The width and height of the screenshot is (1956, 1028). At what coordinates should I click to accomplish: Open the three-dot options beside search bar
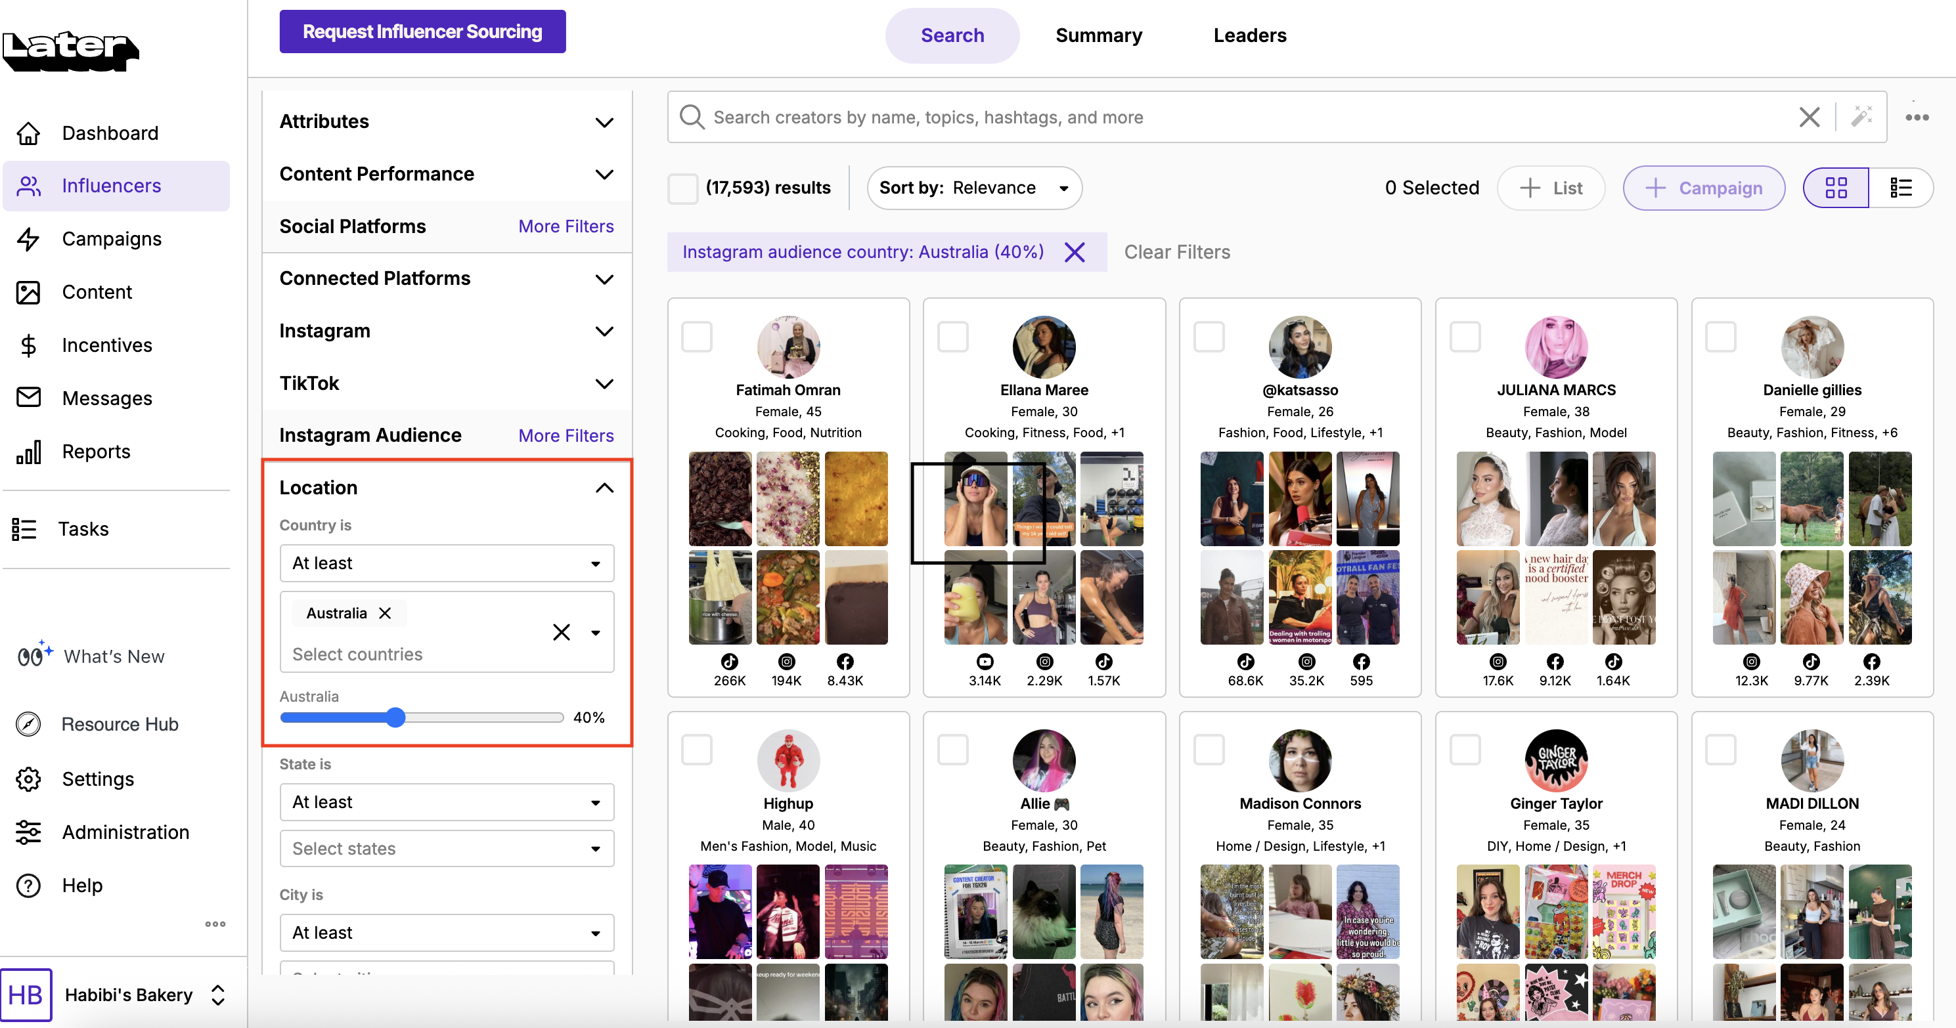[1917, 117]
